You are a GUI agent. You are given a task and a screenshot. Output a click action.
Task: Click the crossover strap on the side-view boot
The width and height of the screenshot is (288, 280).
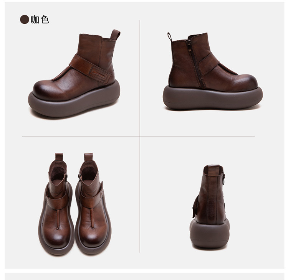tap(209, 64)
